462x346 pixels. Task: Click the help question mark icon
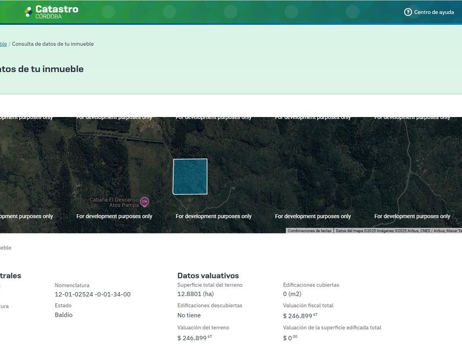pos(408,12)
